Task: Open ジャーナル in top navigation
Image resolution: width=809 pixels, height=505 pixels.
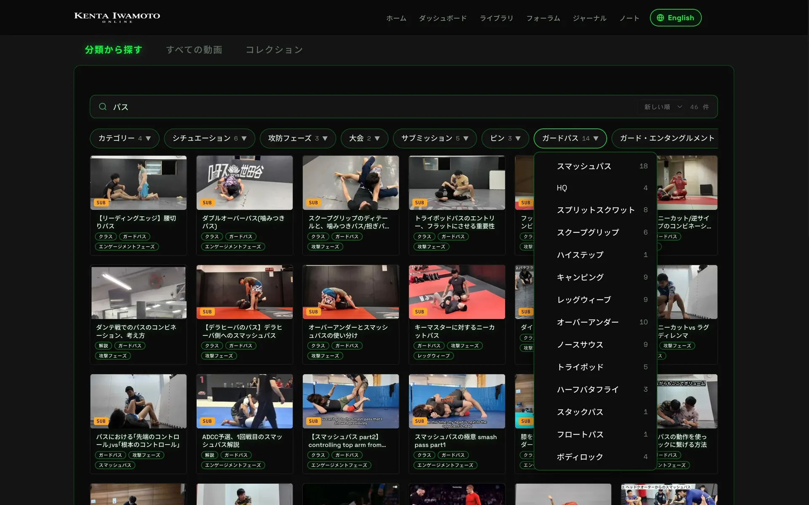Action: pos(589,18)
